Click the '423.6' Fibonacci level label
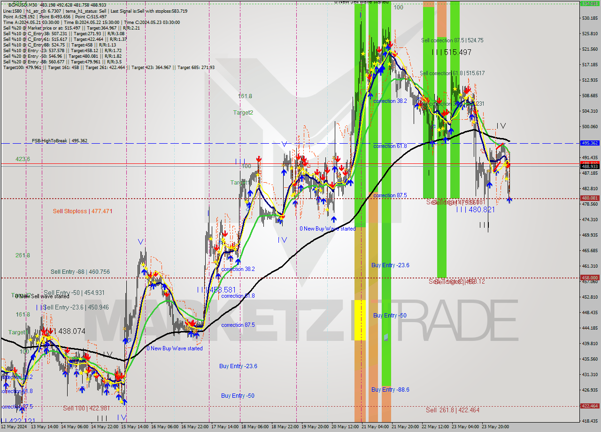This screenshot has height=432, width=601. [x=23, y=159]
